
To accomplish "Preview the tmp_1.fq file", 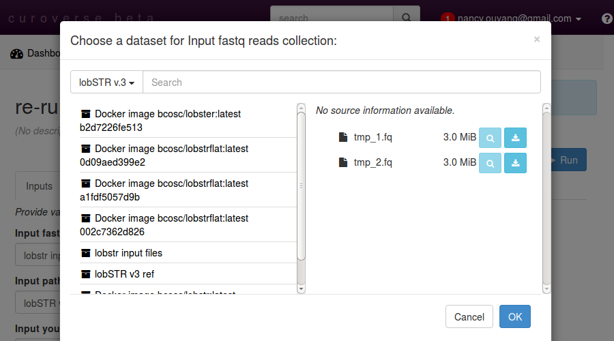I will click(x=490, y=138).
